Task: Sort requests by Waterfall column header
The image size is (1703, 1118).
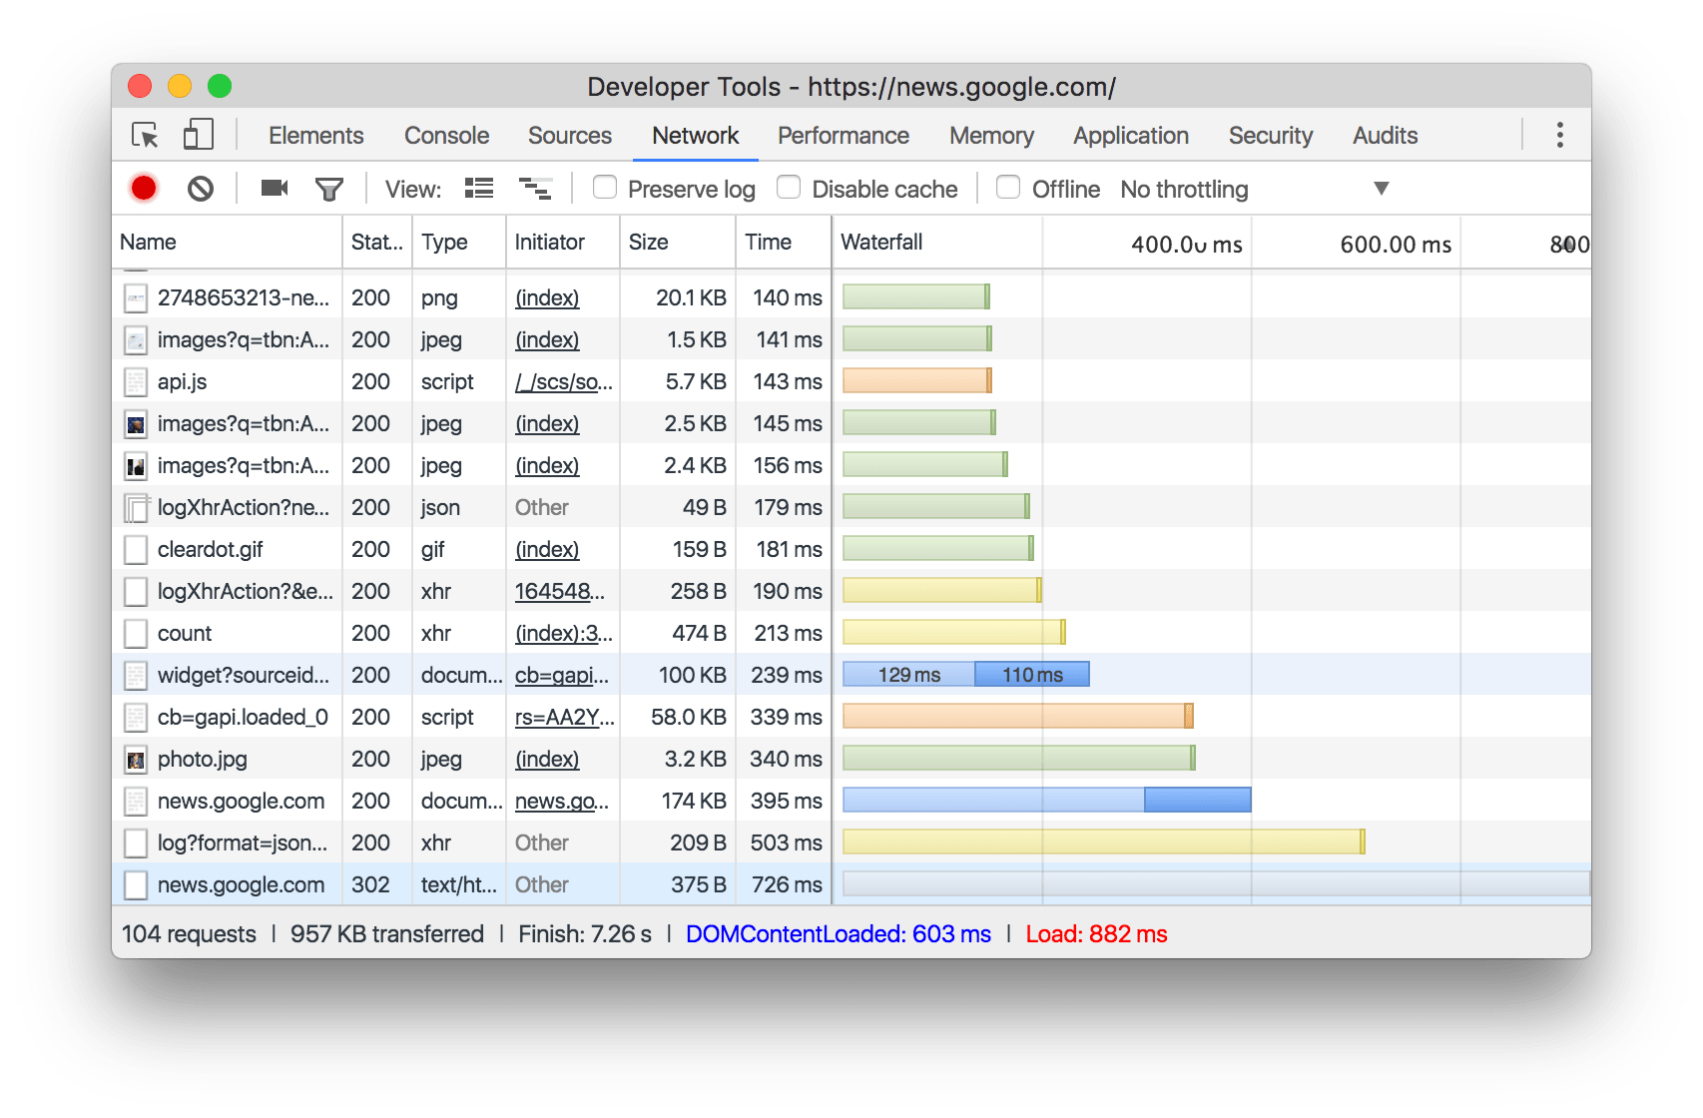Action: point(881,243)
